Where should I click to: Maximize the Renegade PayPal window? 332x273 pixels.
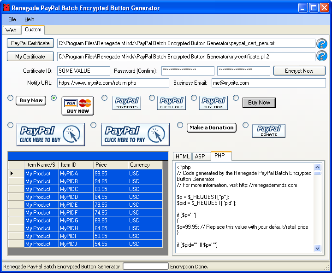tap(314, 8)
